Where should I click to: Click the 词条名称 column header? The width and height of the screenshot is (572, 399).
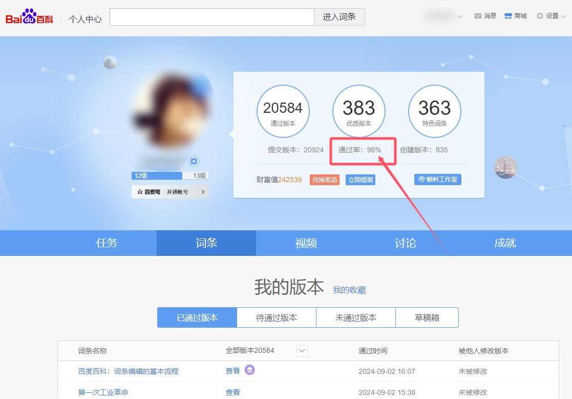coord(92,351)
